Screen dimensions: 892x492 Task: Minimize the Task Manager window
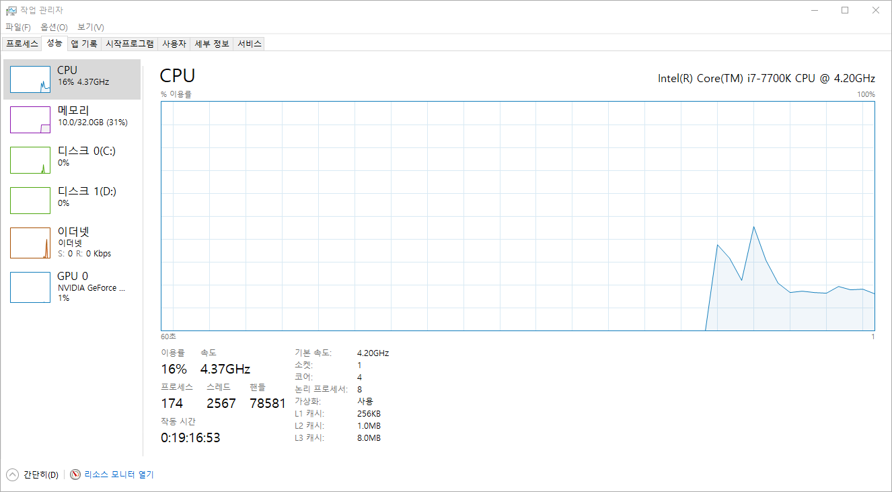[814, 10]
